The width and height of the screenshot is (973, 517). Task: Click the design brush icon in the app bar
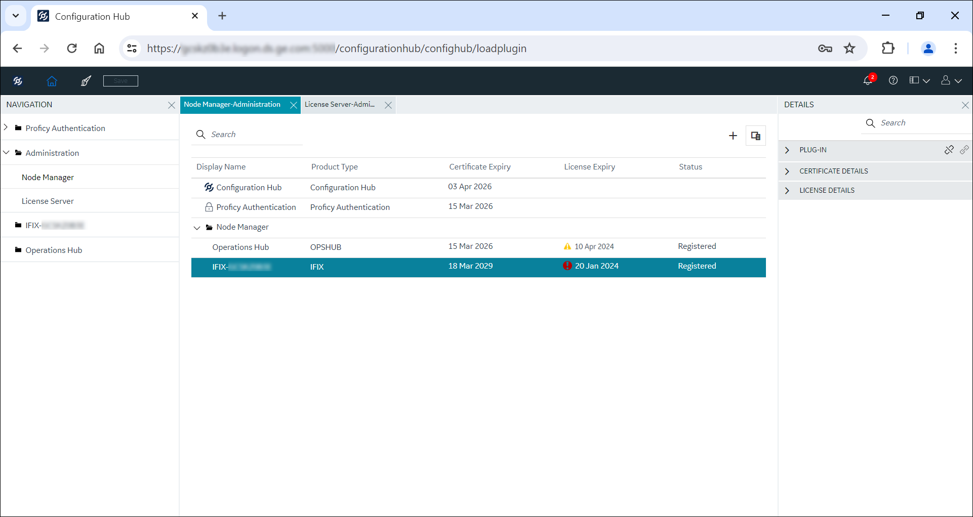(86, 81)
